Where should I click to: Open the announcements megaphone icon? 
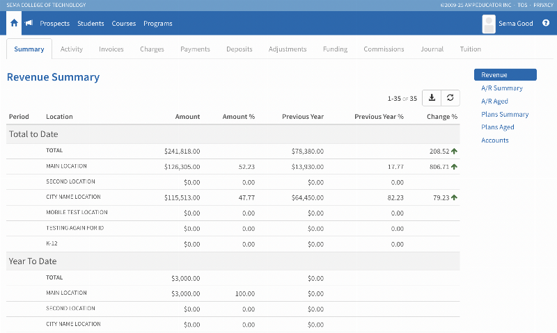click(x=29, y=24)
